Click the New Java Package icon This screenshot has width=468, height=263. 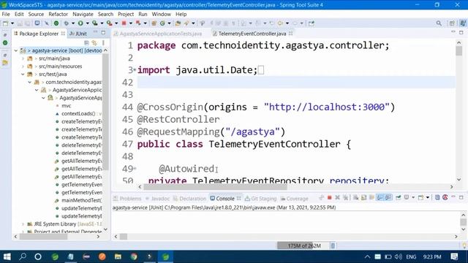pyautogui.click(x=154, y=23)
